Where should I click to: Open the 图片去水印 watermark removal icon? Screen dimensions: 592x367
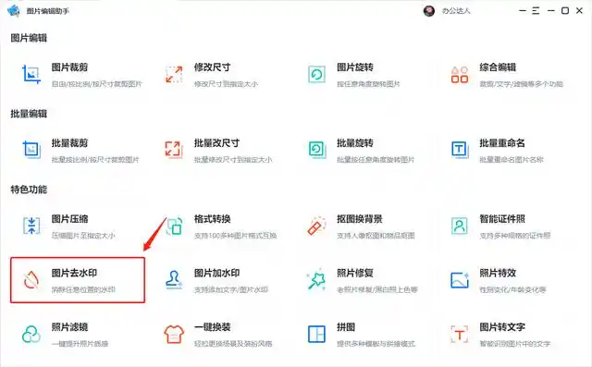tap(31, 280)
